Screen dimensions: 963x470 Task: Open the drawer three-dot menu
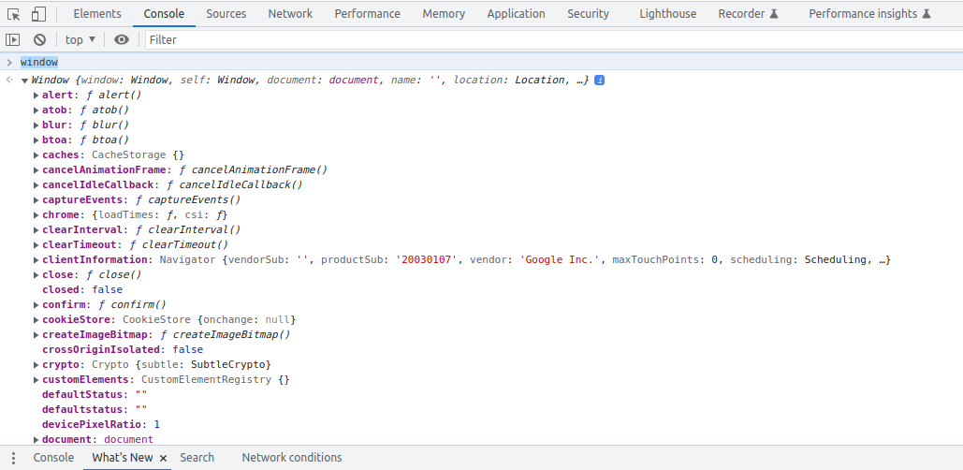coord(13,458)
